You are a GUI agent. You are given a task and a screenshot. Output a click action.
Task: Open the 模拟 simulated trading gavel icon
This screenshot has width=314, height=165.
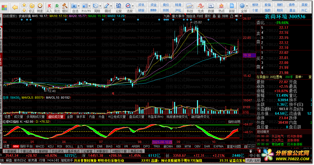(65, 7)
